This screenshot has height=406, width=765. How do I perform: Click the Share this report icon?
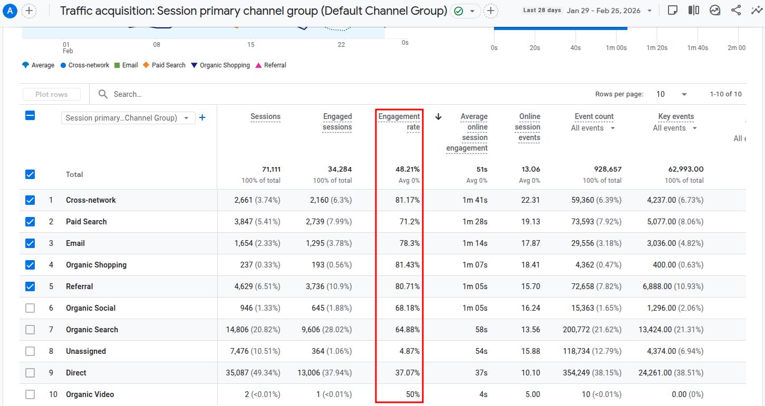[x=736, y=9]
